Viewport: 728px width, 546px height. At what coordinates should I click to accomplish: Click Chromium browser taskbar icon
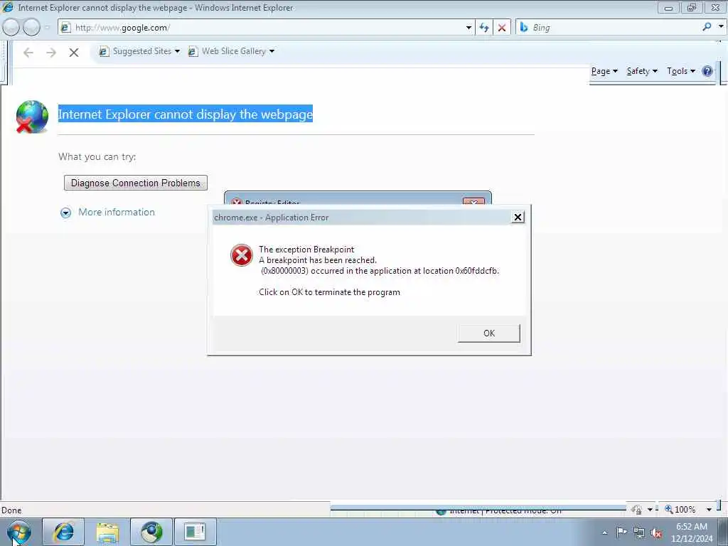[151, 532]
